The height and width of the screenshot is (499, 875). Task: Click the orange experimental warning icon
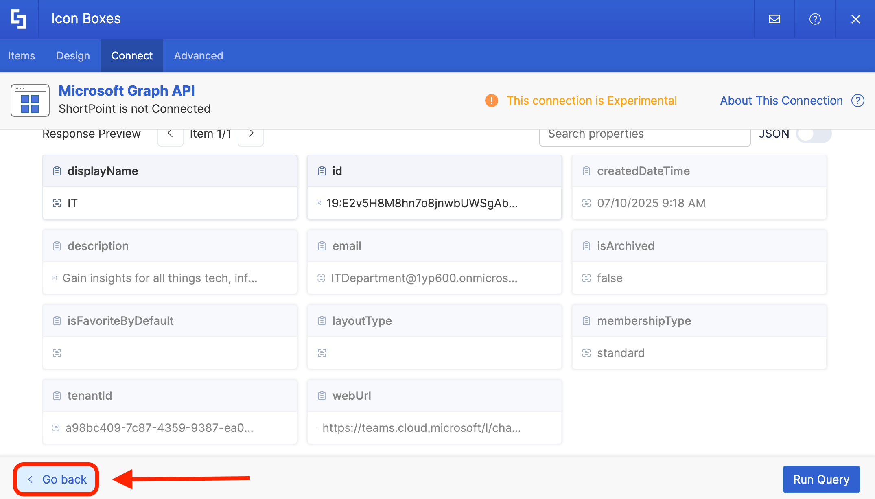pos(492,101)
